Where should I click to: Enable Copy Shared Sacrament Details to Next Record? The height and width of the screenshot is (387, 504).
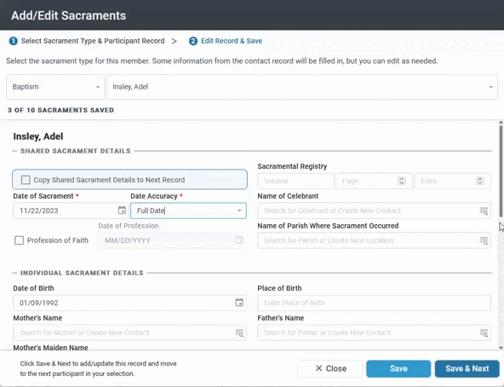[x=26, y=180]
